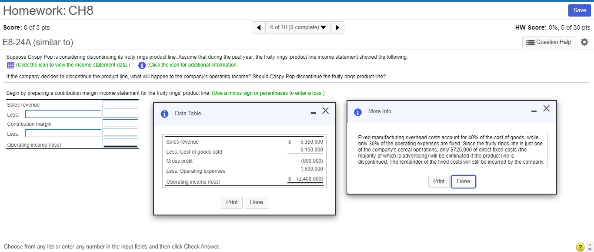Click the E8-24A (similar to) title
Image resolution: width=594 pixels, height=252 pixels.
38,42
